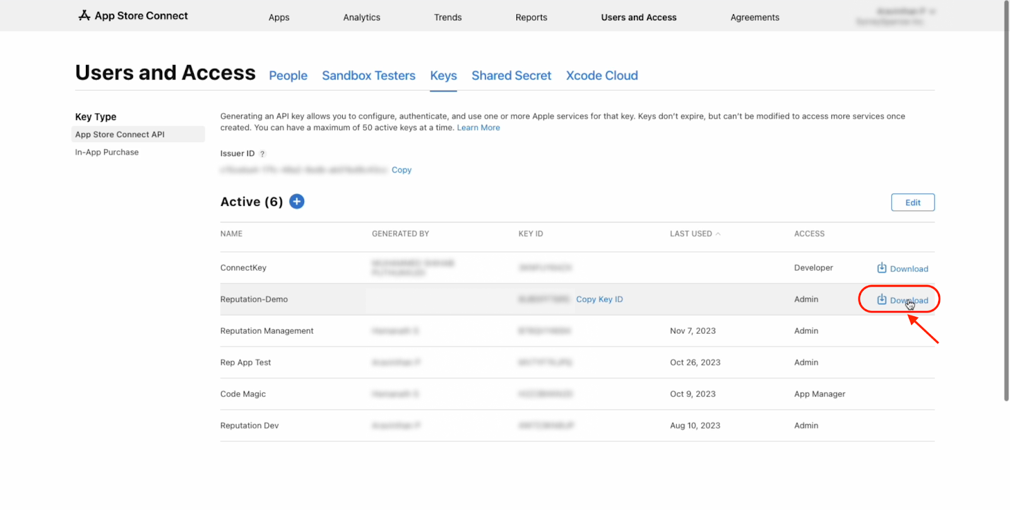Click the Issuer ID question mark help icon
The height and width of the screenshot is (510, 1010).
(x=263, y=154)
